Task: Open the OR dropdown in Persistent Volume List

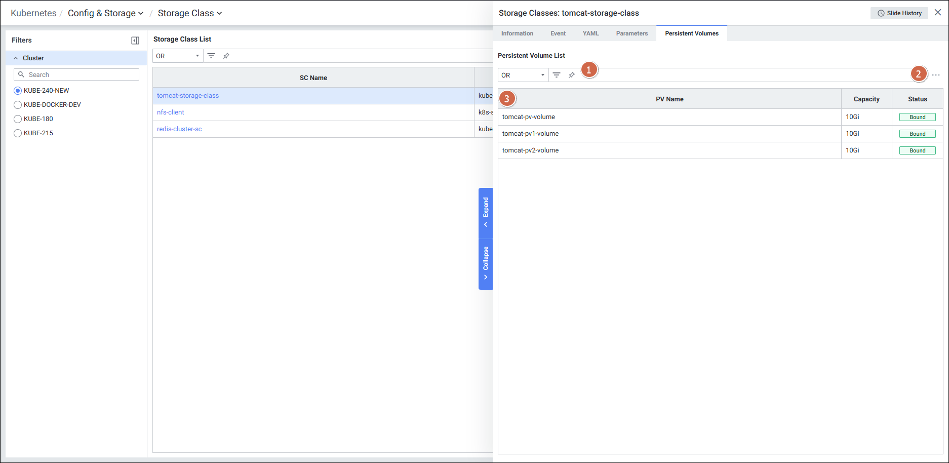Action: [x=523, y=75]
